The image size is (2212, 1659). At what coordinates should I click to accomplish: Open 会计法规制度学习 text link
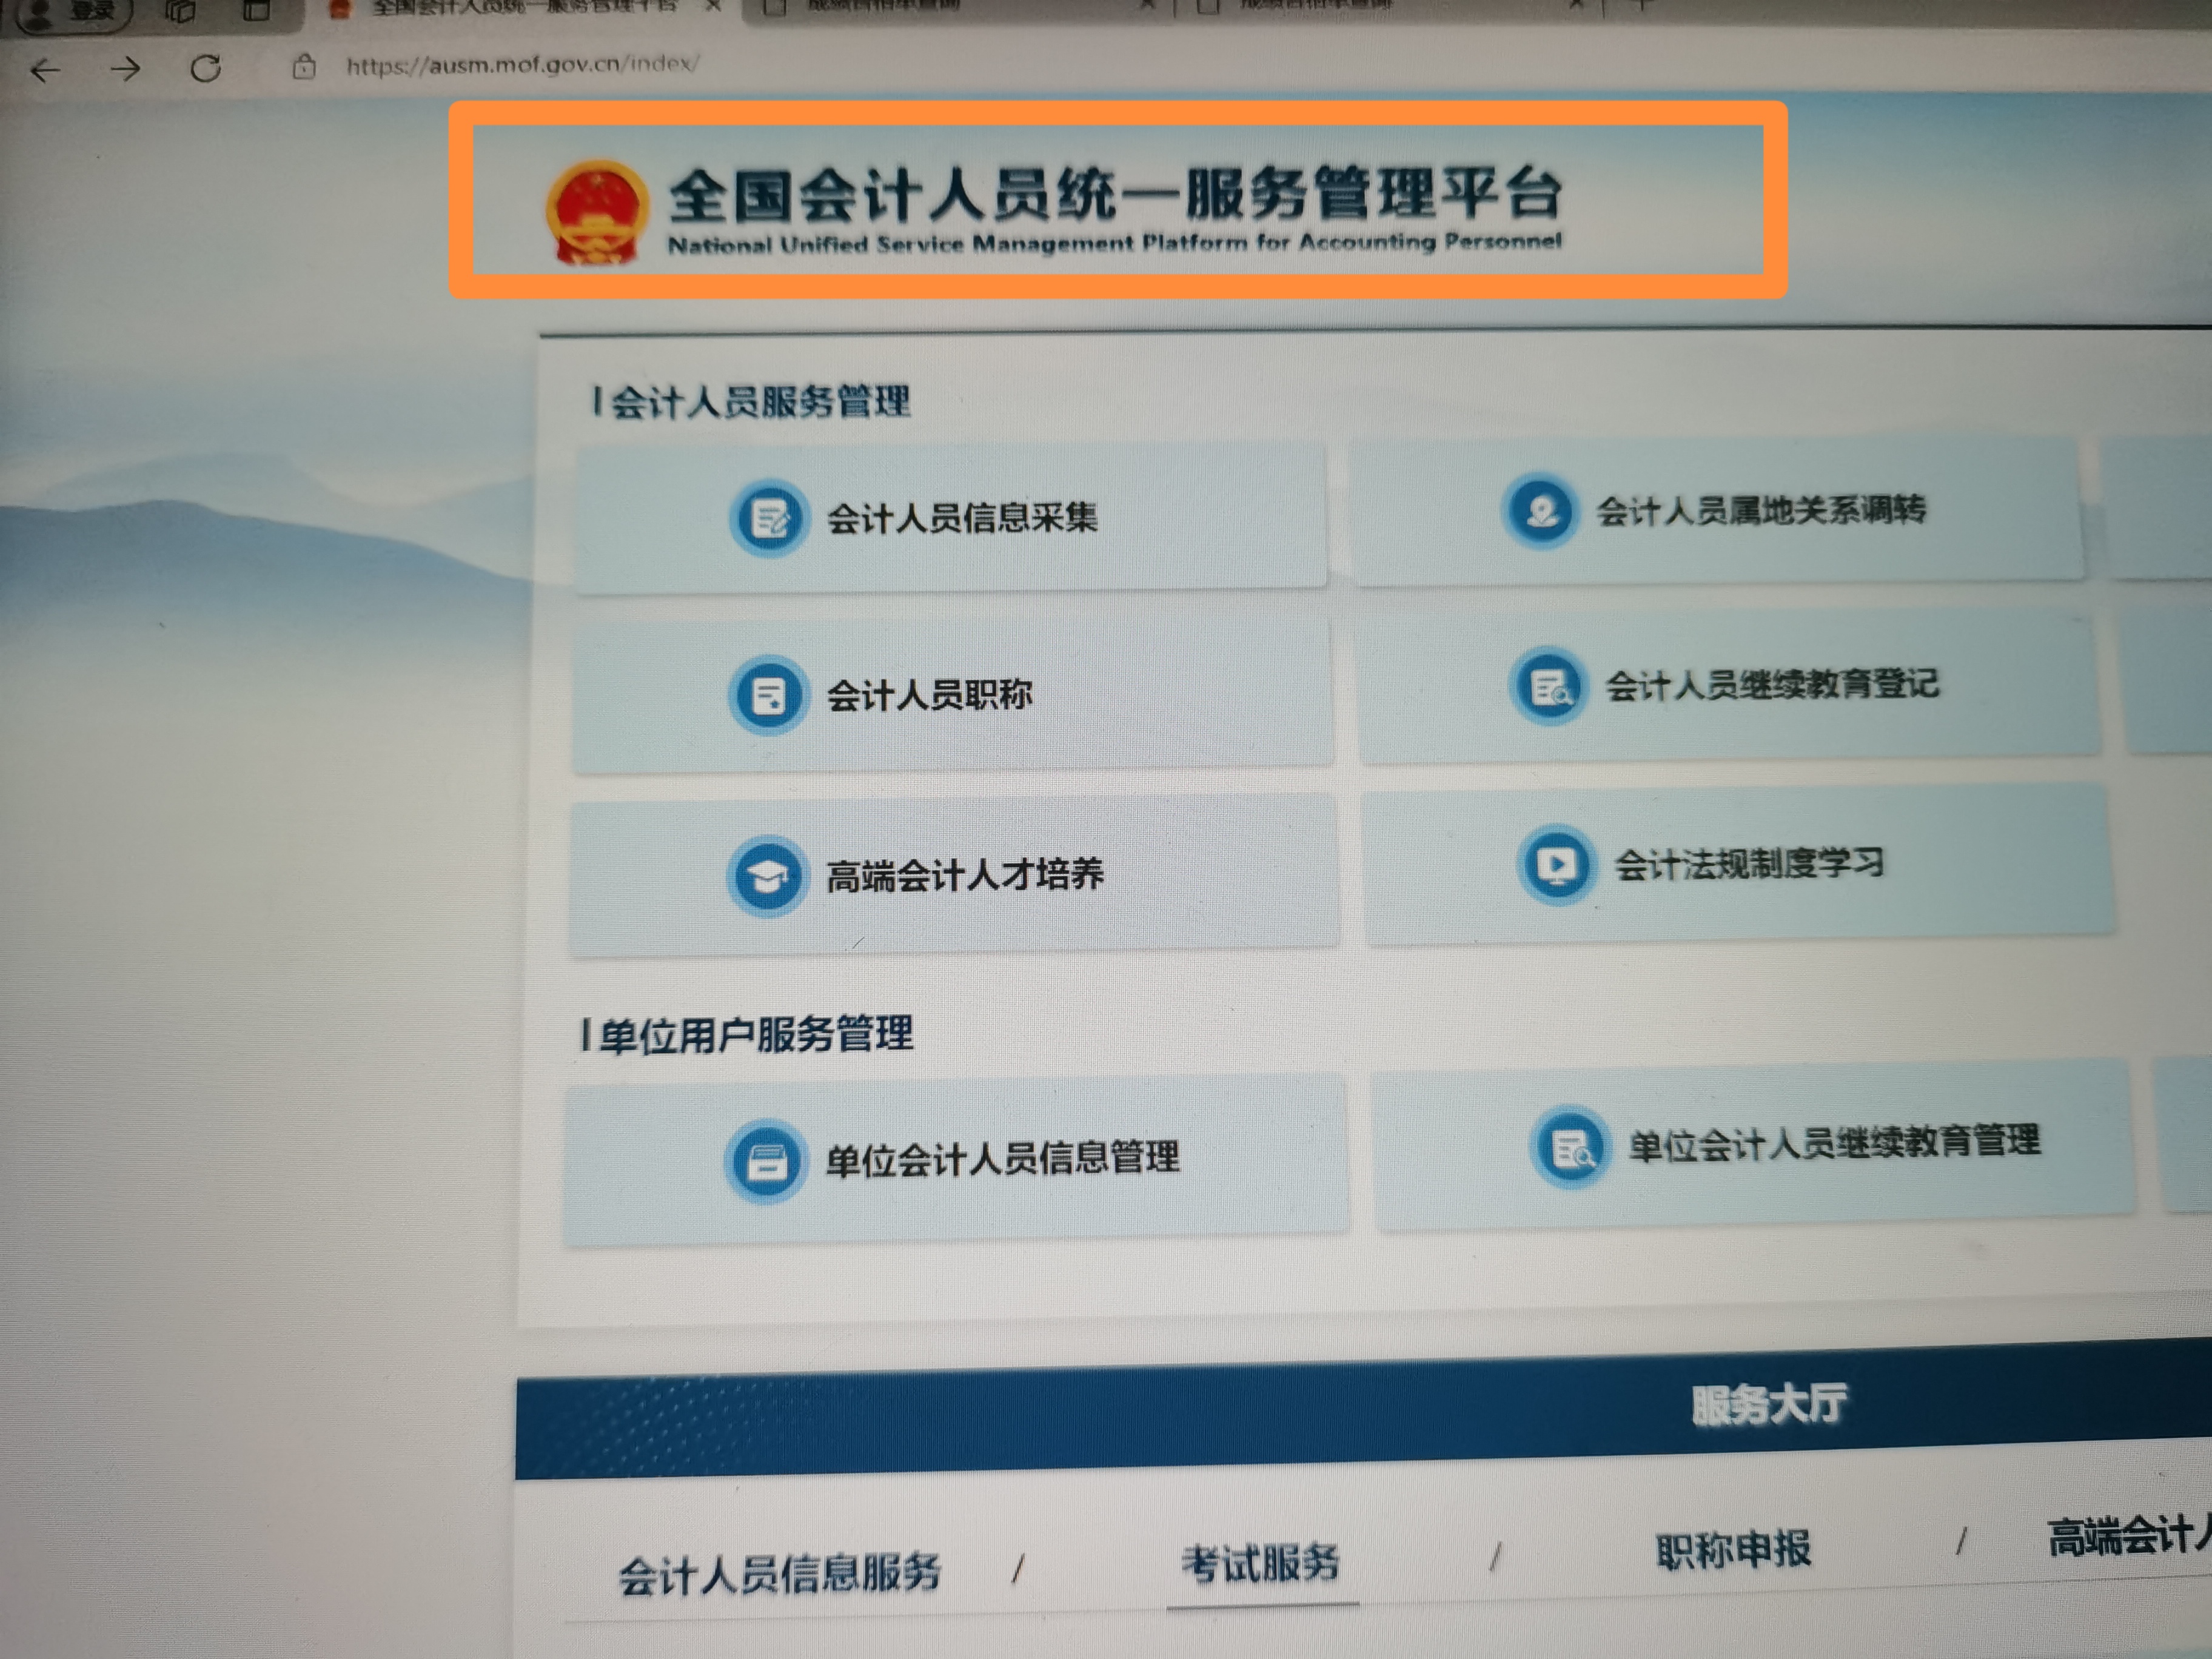(x=1750, y=863)
